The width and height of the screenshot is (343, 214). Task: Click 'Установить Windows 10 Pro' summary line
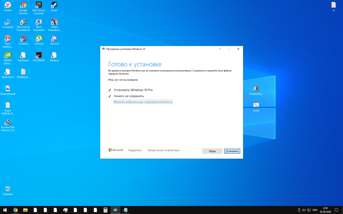tap(133, 90)
